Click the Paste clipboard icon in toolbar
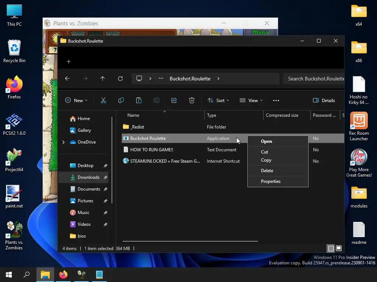Image resolution: width=377 pixels, height=282 pixels. point(139,101)
